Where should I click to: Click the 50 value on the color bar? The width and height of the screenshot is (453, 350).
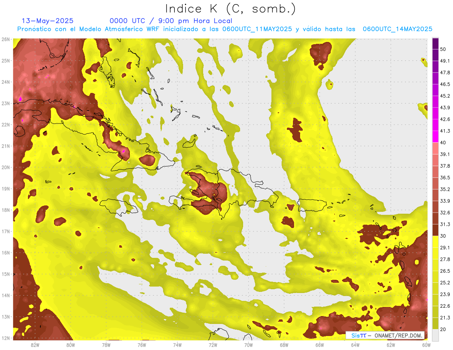click(444, 49)
